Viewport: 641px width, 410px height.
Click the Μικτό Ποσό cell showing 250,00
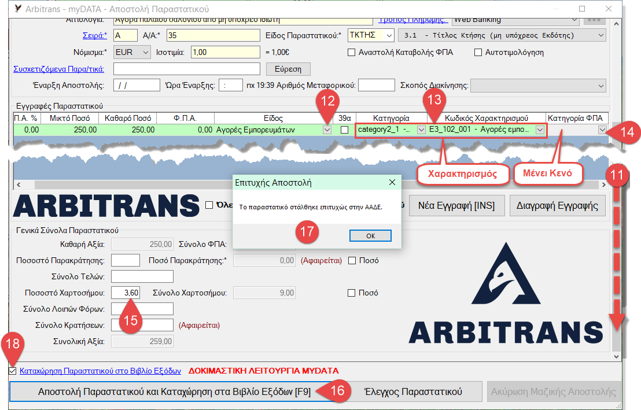click(x=70, y=130)
